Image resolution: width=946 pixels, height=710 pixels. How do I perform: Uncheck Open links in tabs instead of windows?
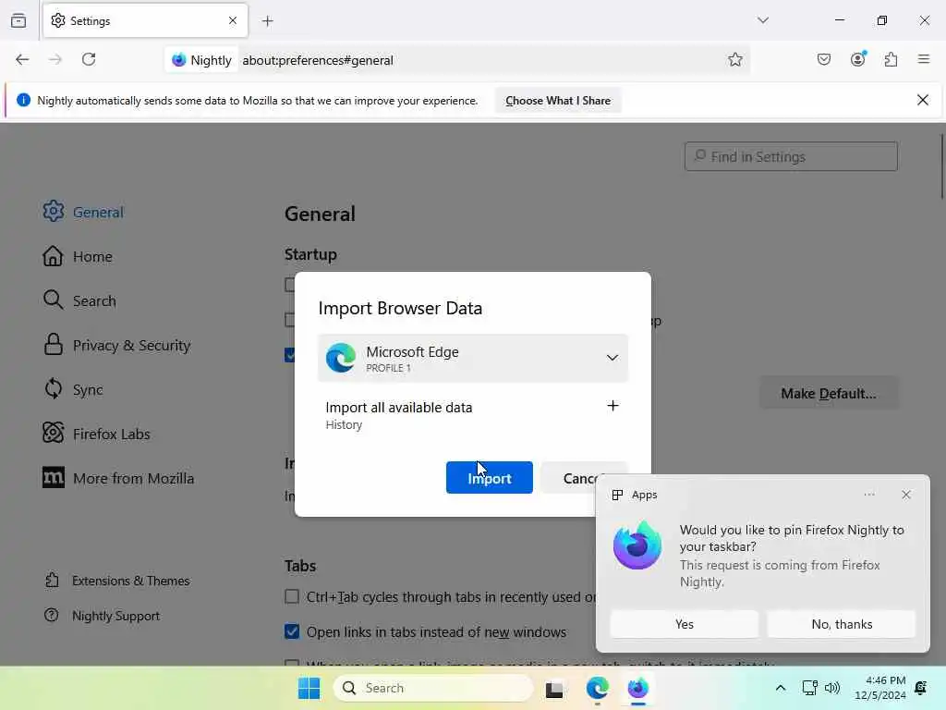pos(292,631)
